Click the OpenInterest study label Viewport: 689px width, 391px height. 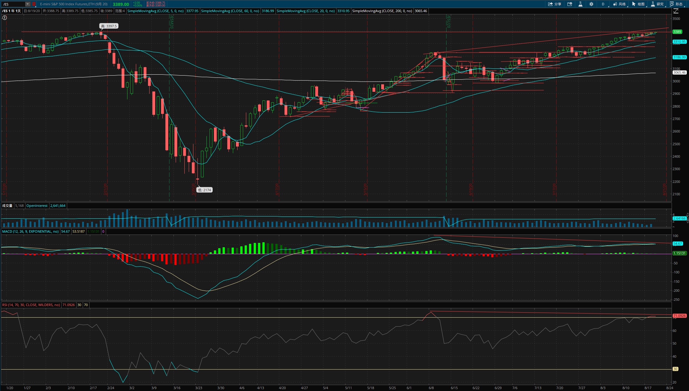pos(37,206)
